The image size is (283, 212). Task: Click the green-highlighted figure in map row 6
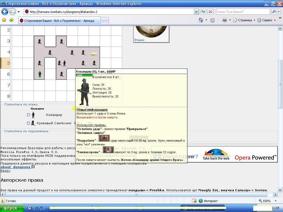40,74
